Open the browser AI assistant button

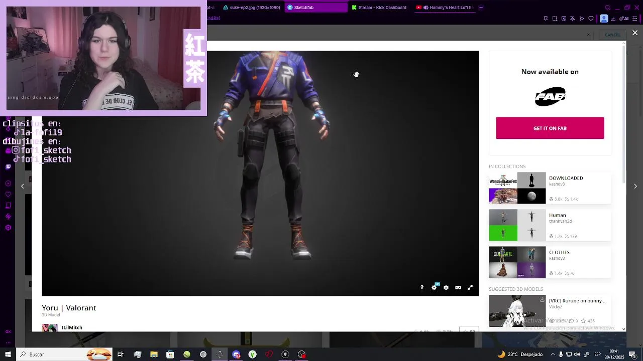pyautogui.click(x=625, y=19)
